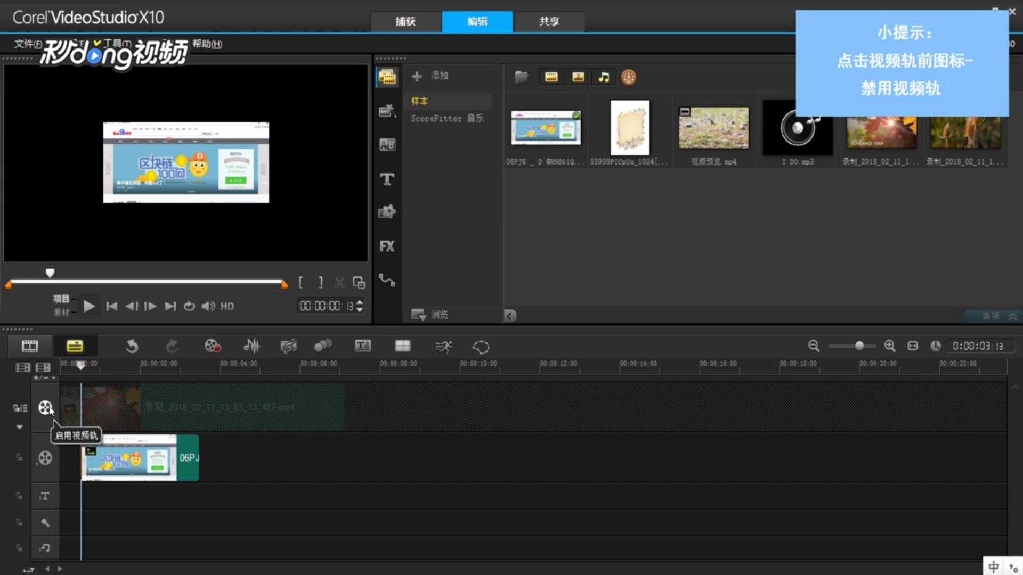The height and width of the screenshot is (575, 1023).
Task: Open the Title (T) library panel
Action: 387,179
